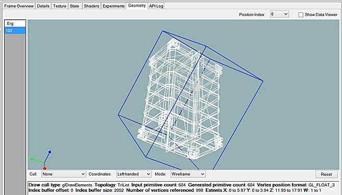Screen dimensions: 342x195
Task: Open the Wireframe Mode dropdown
Action: pos(188,174)
